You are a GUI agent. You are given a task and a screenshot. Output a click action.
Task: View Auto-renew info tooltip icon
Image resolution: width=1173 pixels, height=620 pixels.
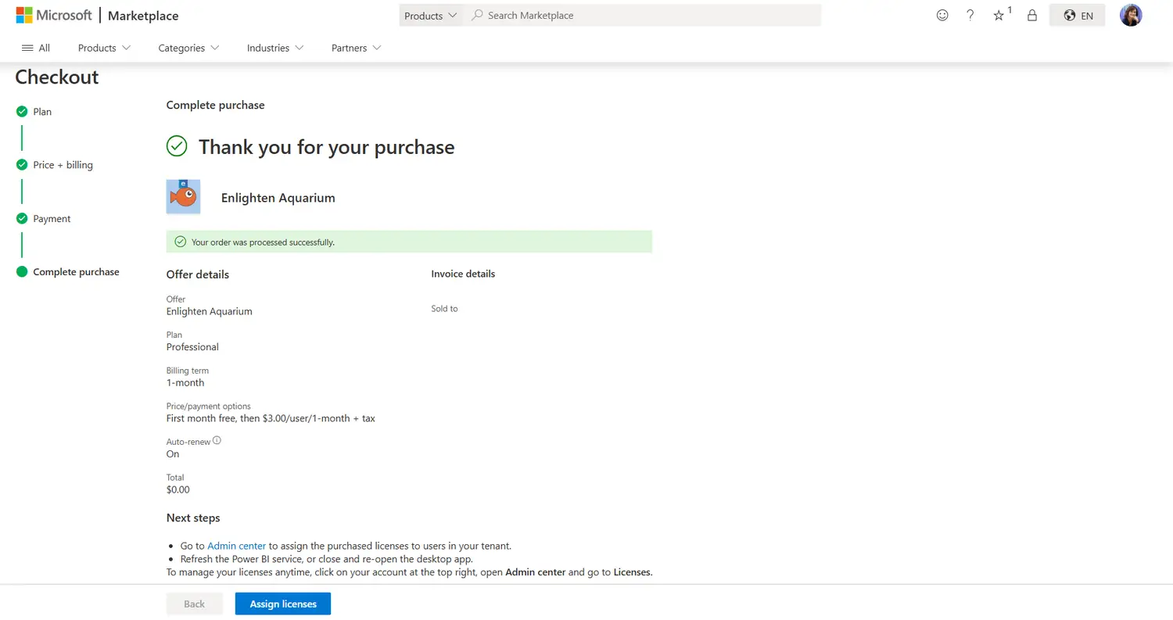pos(217,439)
